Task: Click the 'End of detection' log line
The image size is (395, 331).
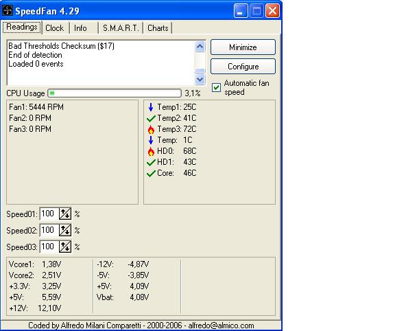Action: (35, 55)
